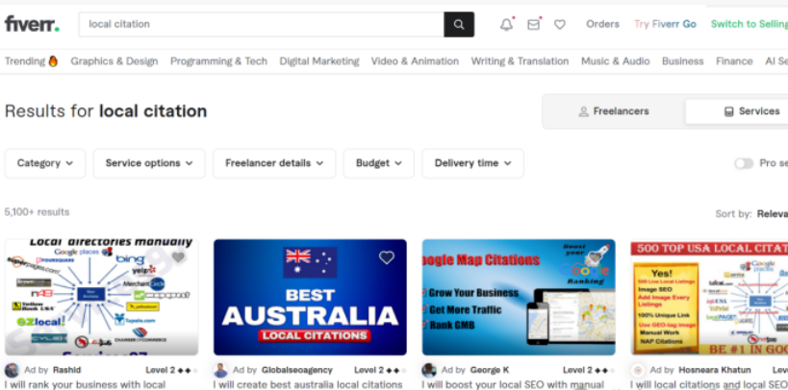
Task: Go to Orders
Action: click(x=602, y=24)
